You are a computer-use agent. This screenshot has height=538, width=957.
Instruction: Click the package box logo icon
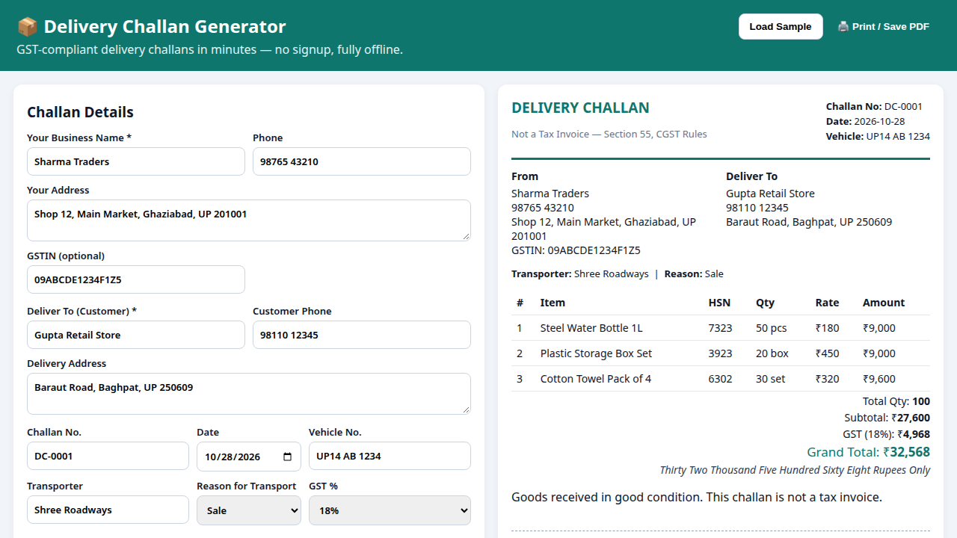pos(27,27)
